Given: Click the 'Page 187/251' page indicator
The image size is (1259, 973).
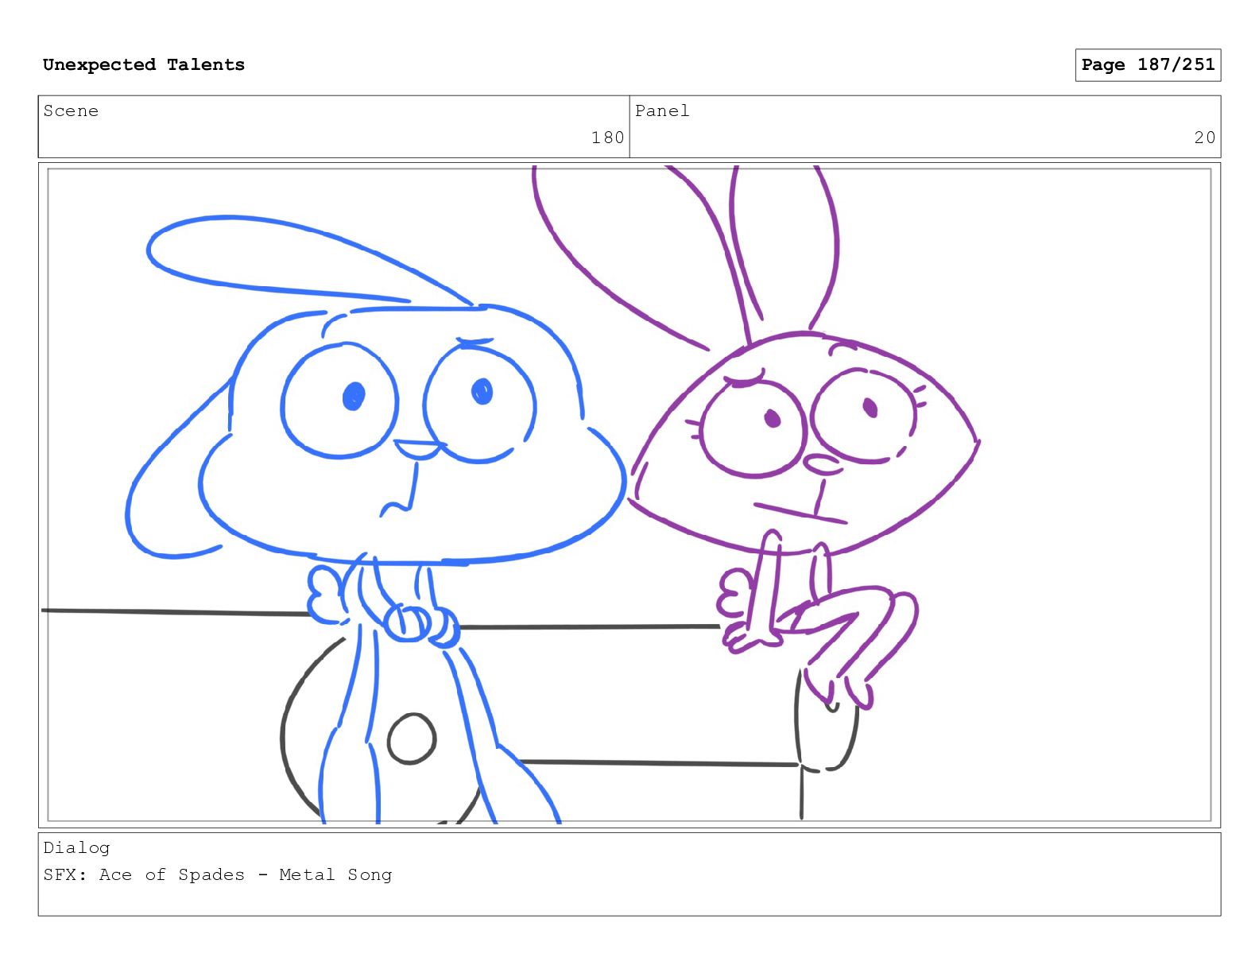Looking at the screenshot, I should coord(1148,64).
